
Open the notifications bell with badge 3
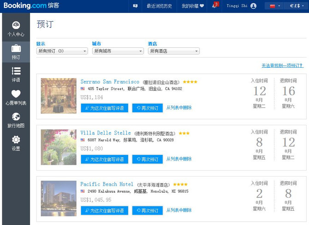(x=215, y=5)
